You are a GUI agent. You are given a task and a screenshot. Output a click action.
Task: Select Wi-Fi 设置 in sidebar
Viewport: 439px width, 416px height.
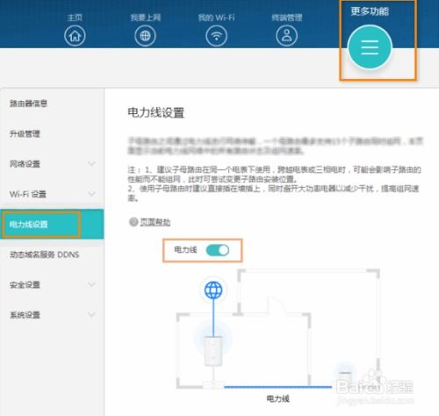(28, 194)
